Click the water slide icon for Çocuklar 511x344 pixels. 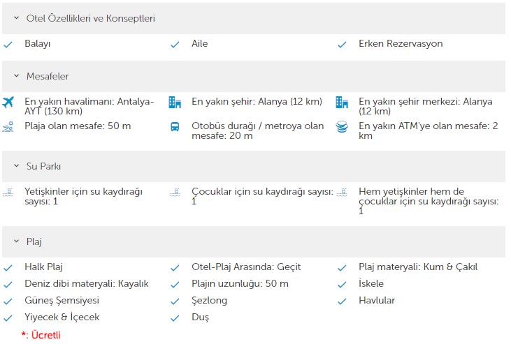pos(175,192)
